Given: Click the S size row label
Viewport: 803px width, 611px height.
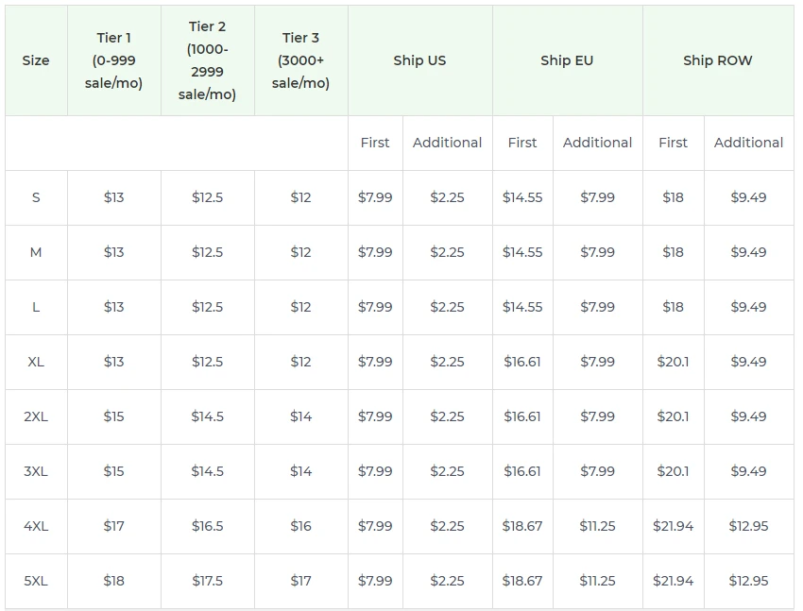Looking at the screenshot, I should (36, 197).
